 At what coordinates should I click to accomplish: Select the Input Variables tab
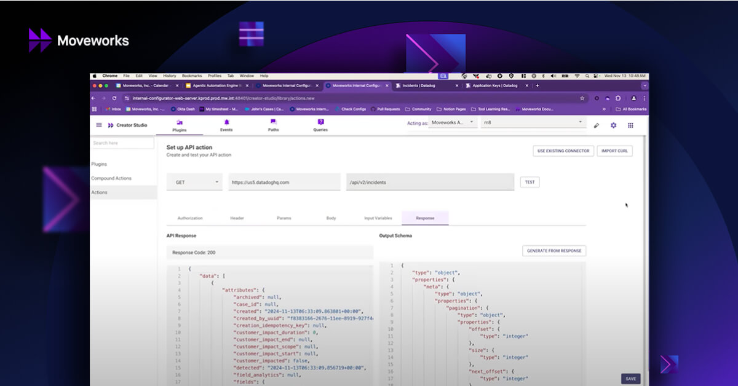tap(378, 218)
